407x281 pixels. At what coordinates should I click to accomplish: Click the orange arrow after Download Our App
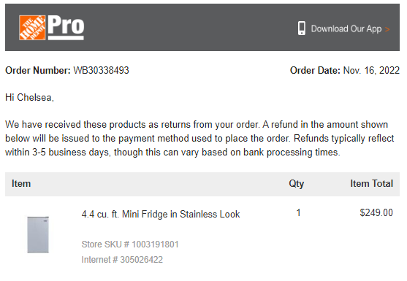click(x=387, y=29)
